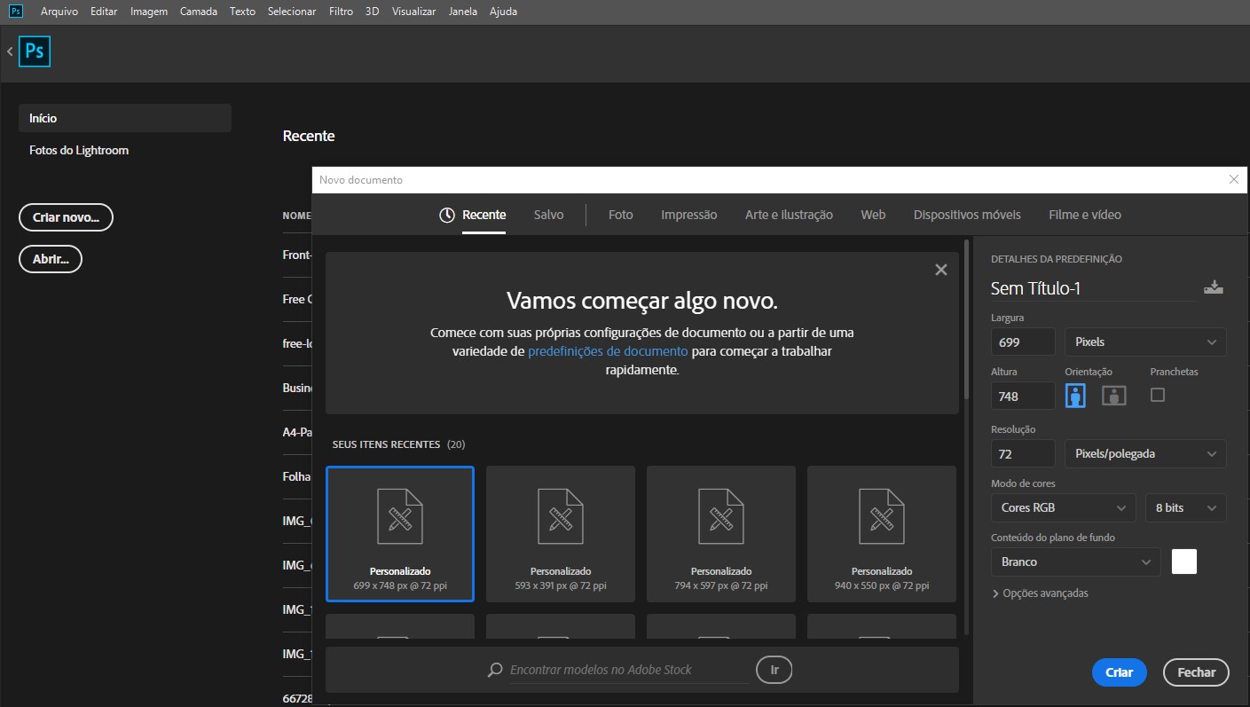Switch to the Impressão tab
Viewport: 1250px width, 707px height.
pos(689,215)
